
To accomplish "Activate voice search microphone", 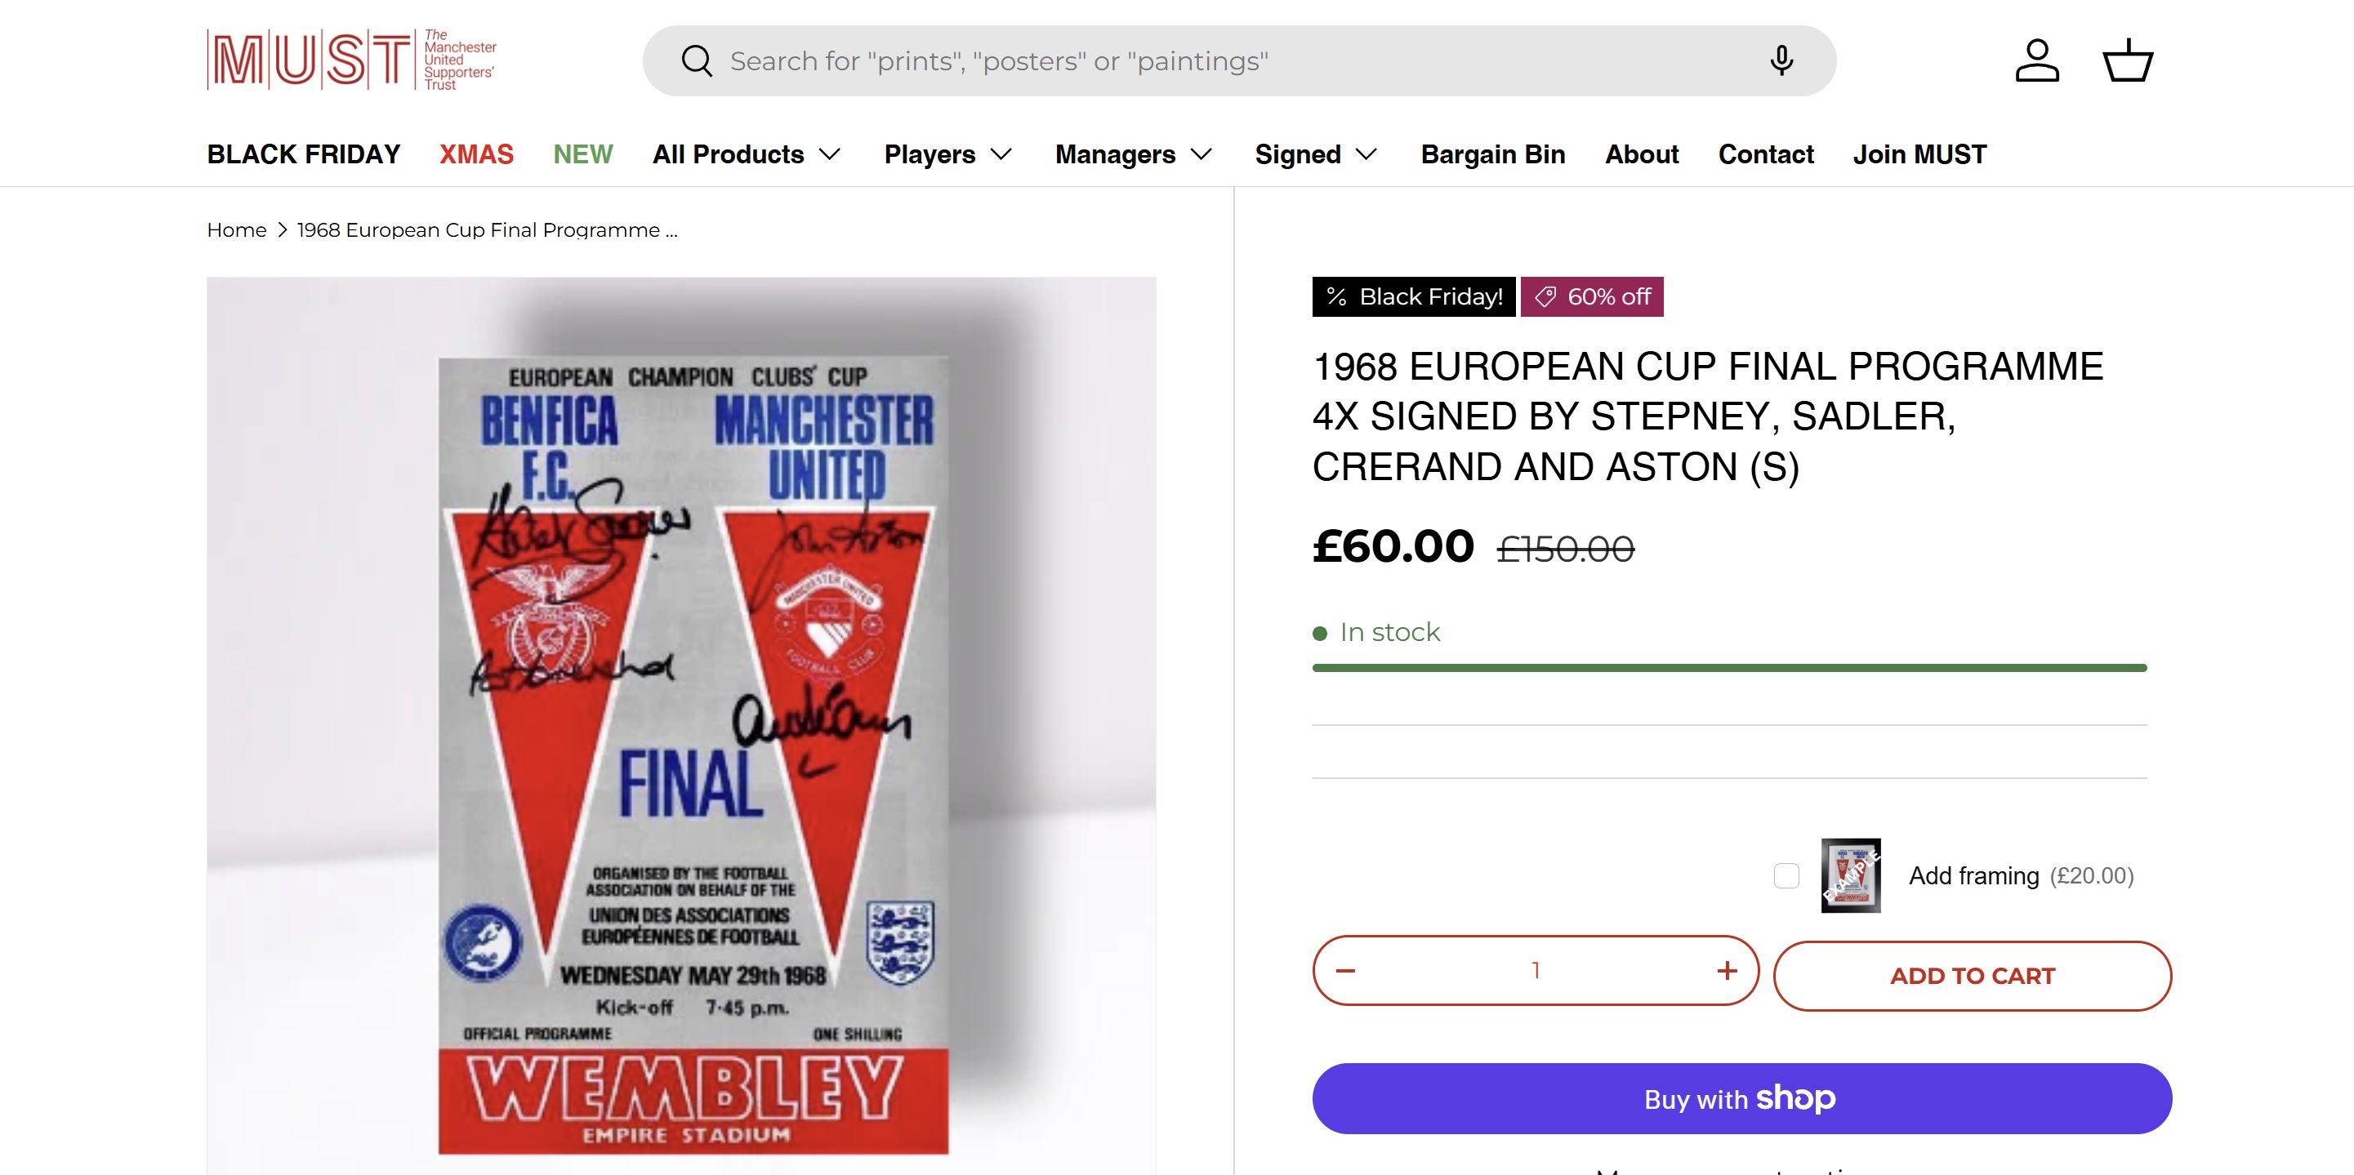I will pyautogui.click(x=1781, y=60).
